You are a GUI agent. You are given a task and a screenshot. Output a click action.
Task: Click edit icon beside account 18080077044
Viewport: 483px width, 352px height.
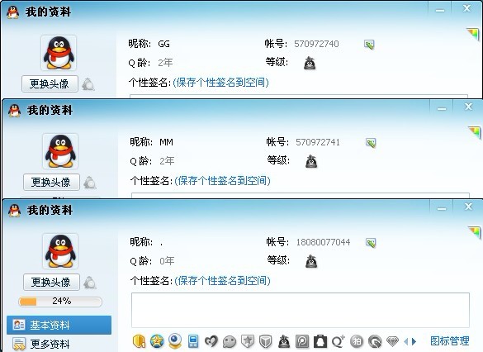pos(371,243)
